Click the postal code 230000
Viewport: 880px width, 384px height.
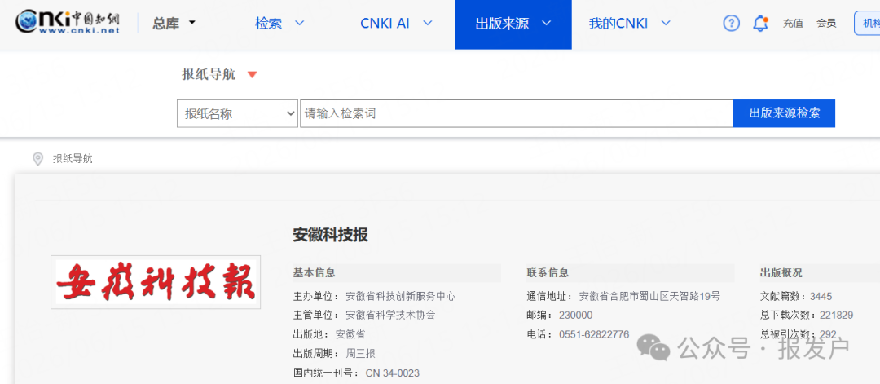coord(575,316)
